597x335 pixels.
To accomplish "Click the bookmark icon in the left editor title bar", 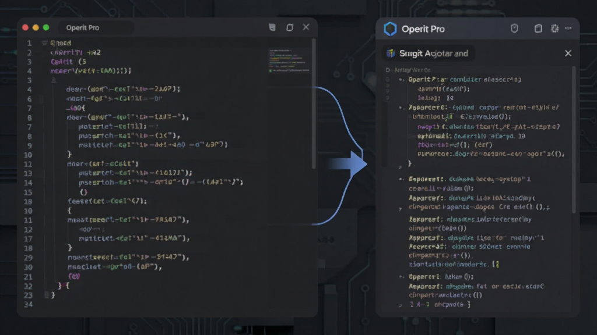I will 272,27.
